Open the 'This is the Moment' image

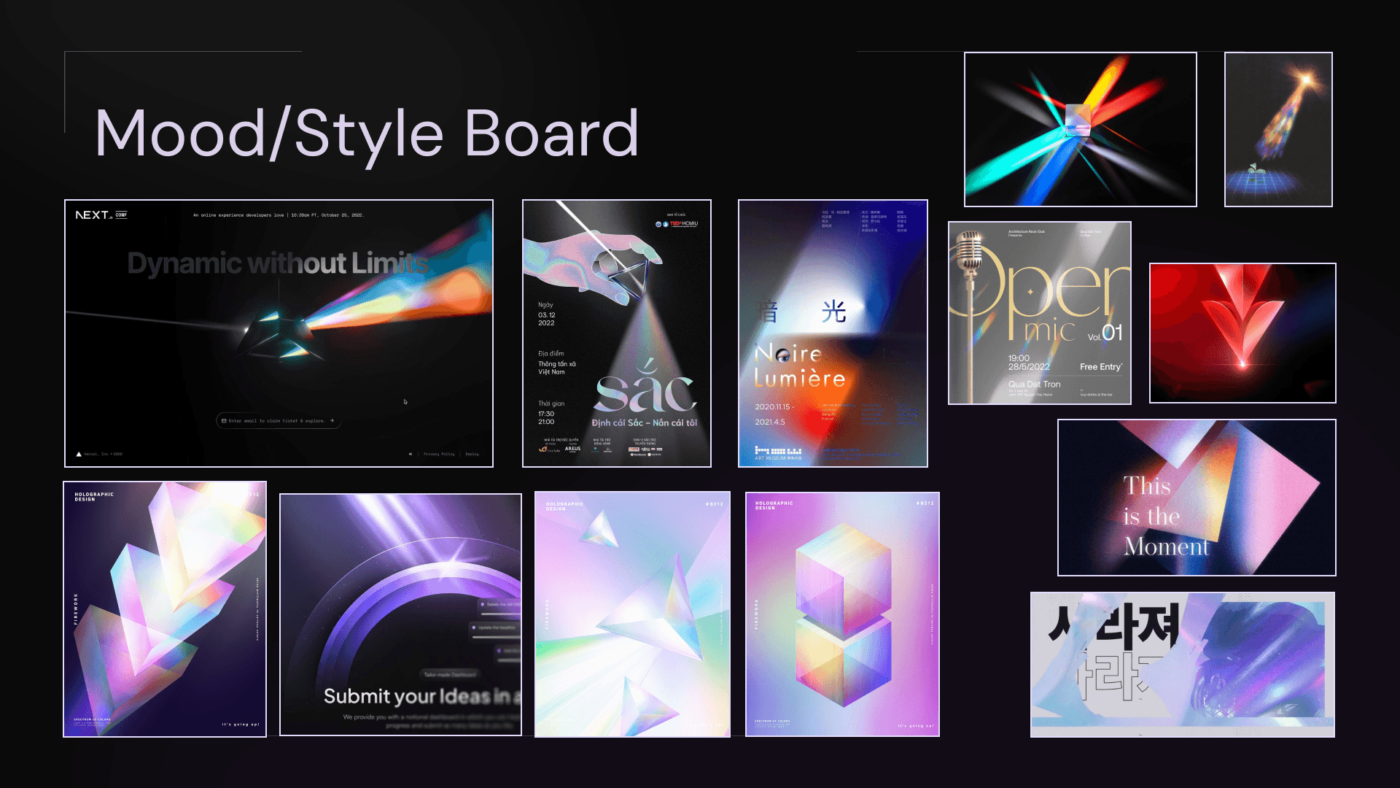point(1196,497)
